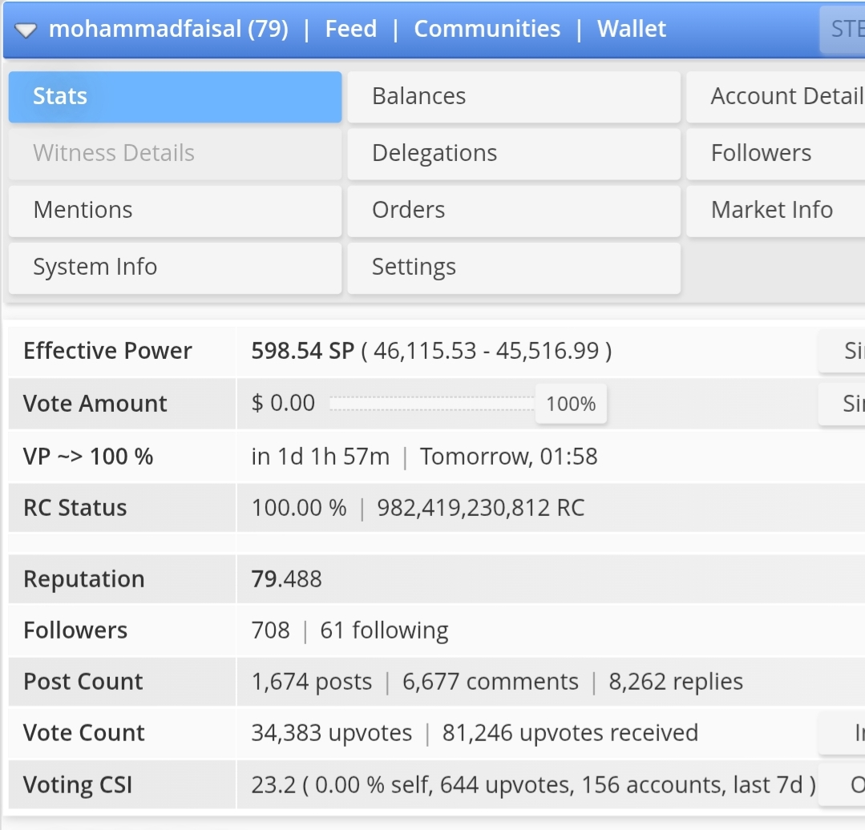Click the 79.488 reputation value
Viewport: 865px width, 830px height.
[x=286, y=579]
